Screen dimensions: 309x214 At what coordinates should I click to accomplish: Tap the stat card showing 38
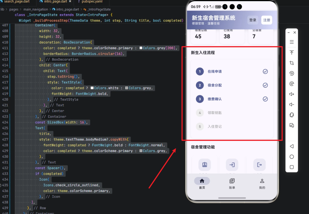tap(232, 36)
